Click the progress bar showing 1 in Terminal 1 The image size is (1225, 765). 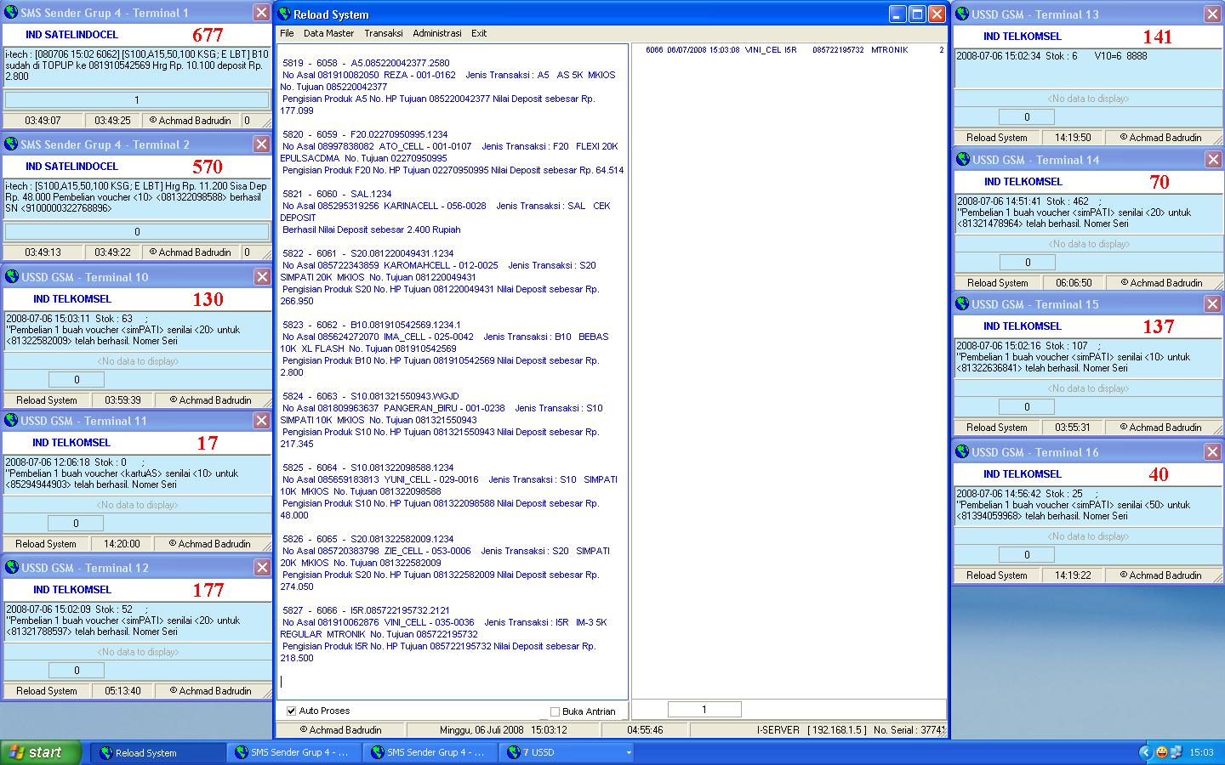[x=137, y=100]
